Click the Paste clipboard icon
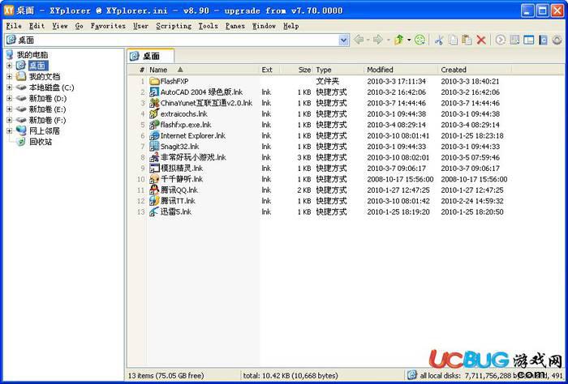Screen dimensions: 568x384 pos(467,40)
